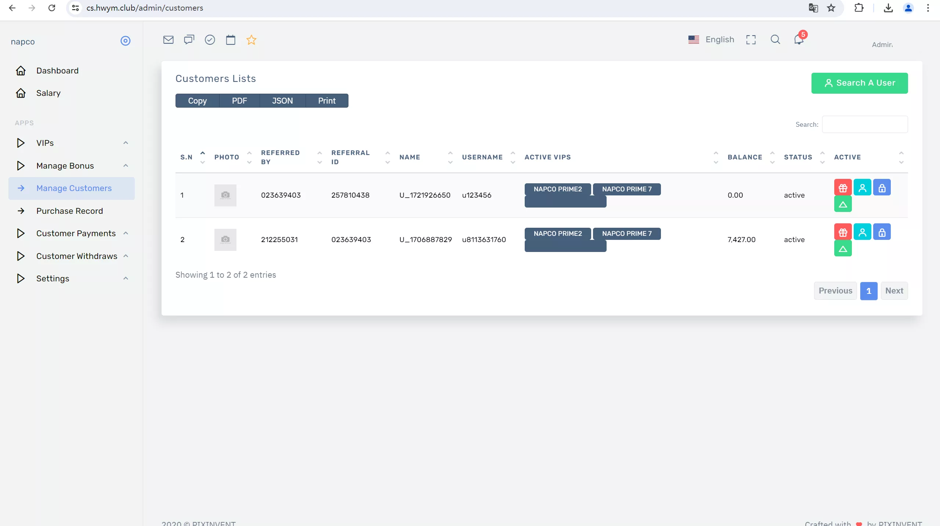Click the yellow star bookmark icon
The height and width of the screenshot is (526, 940).
pos(251,40)
